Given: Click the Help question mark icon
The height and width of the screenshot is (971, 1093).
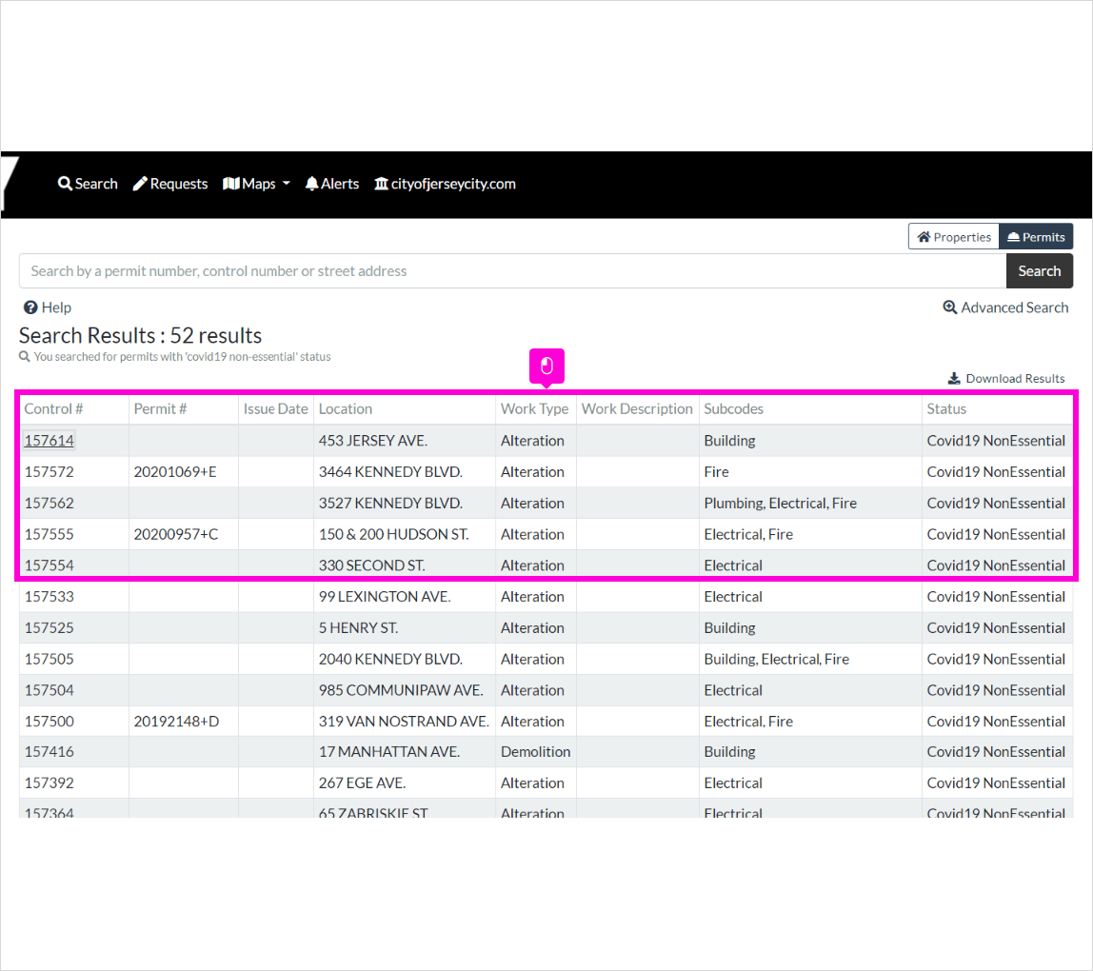Looking at the screenshot, I should [30, 307].
